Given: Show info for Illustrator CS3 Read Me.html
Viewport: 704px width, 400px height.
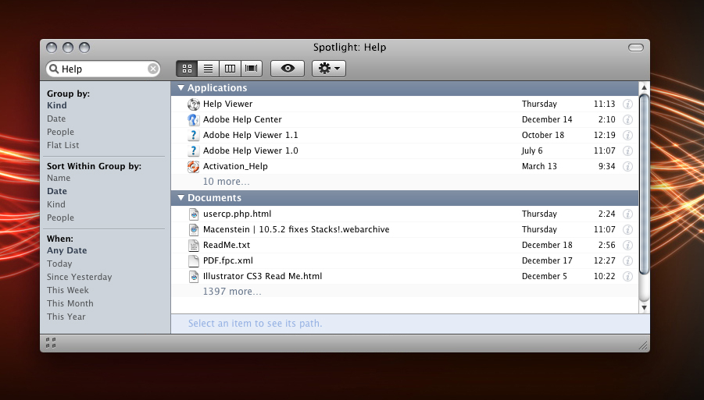Looking at the screenshot, I should click(x=627, y=277).
